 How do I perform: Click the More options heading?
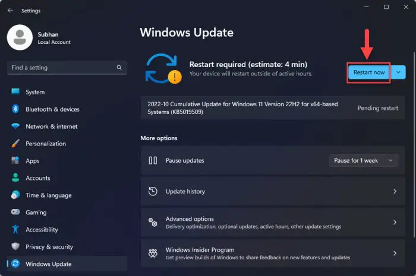pyautogui.click(x=159, y=138)
